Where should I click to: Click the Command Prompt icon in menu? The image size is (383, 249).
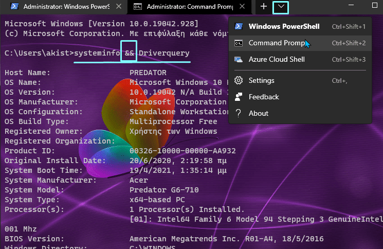(x=239, y=43)
